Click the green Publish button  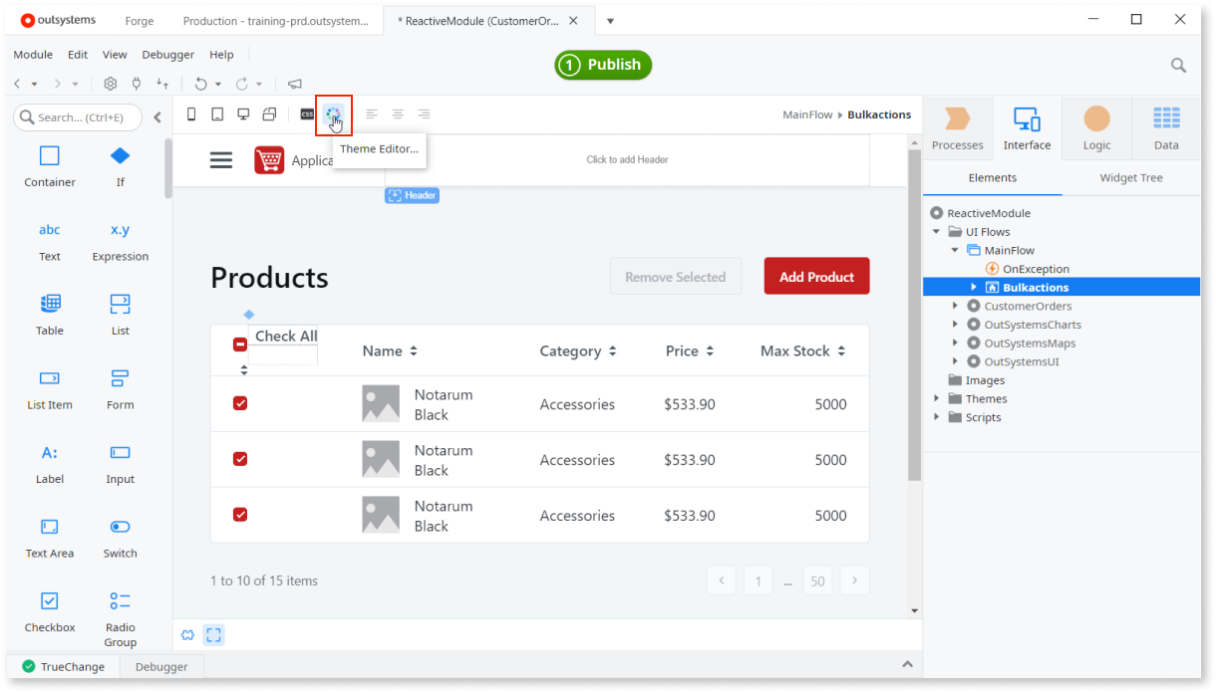tap(603, 65)
